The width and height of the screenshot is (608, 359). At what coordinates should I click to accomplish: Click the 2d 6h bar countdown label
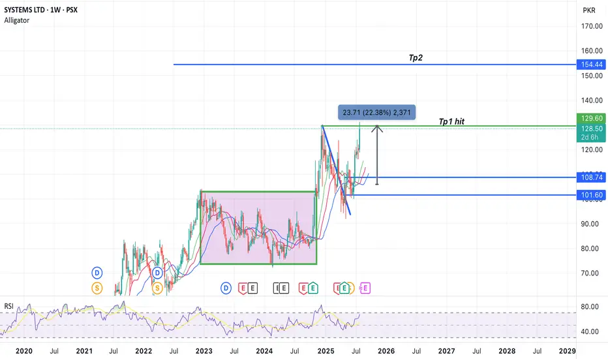[x=589, y=137]
